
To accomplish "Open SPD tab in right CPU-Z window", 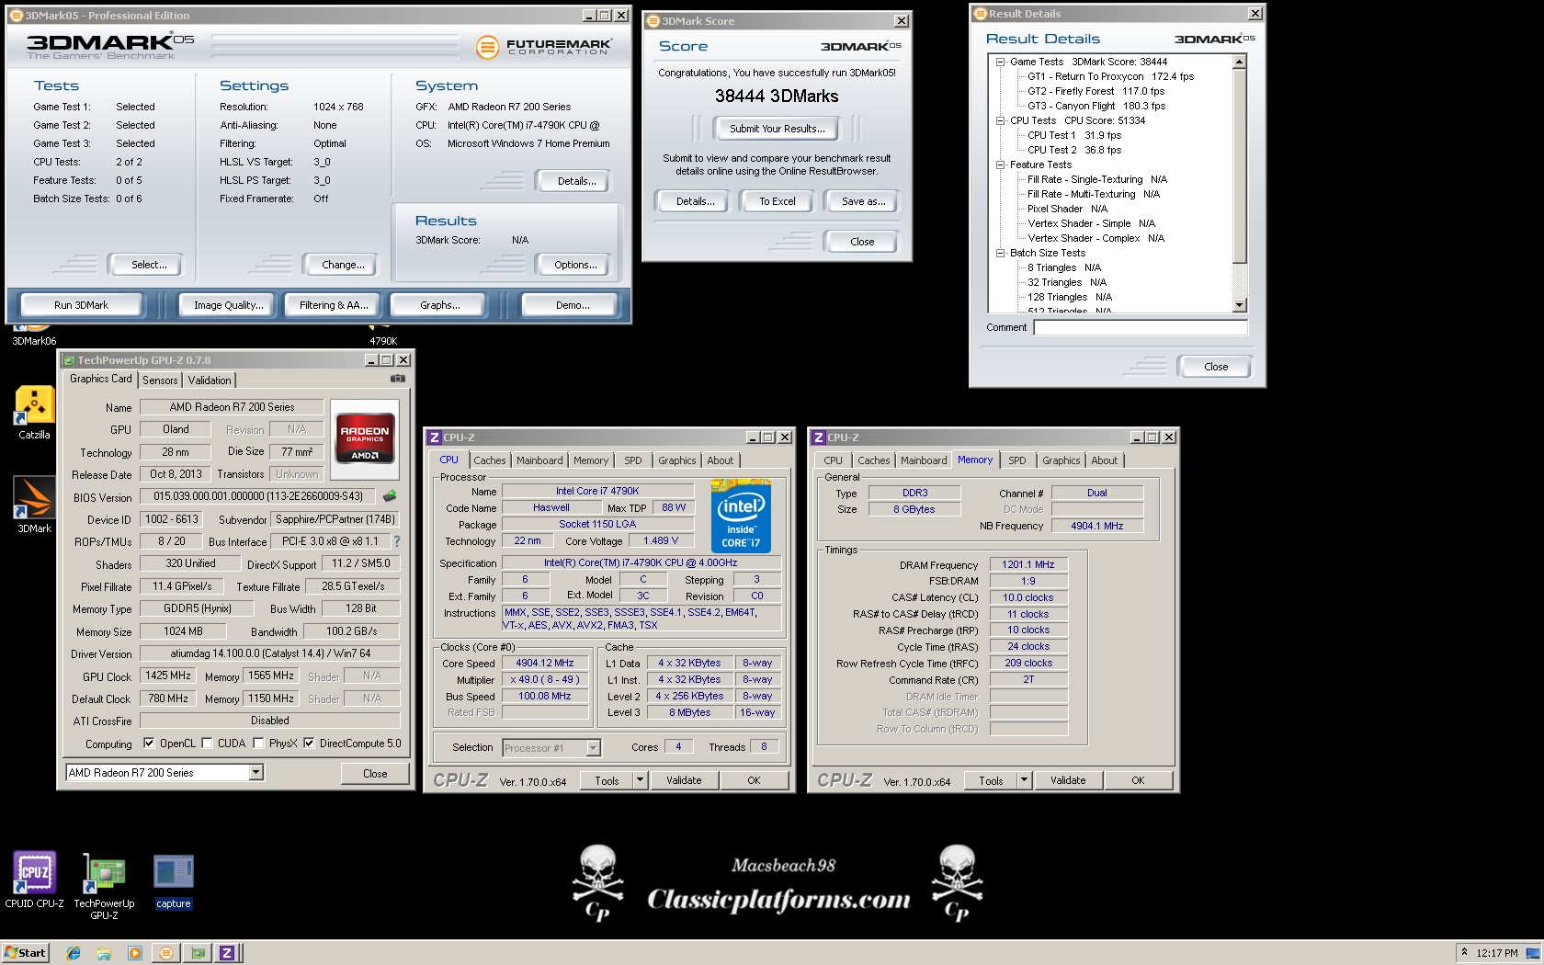I will [1017, 460].
